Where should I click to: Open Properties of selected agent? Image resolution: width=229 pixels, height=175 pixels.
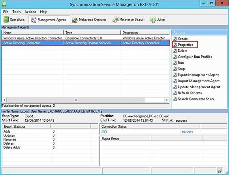(x=186, y=45)
